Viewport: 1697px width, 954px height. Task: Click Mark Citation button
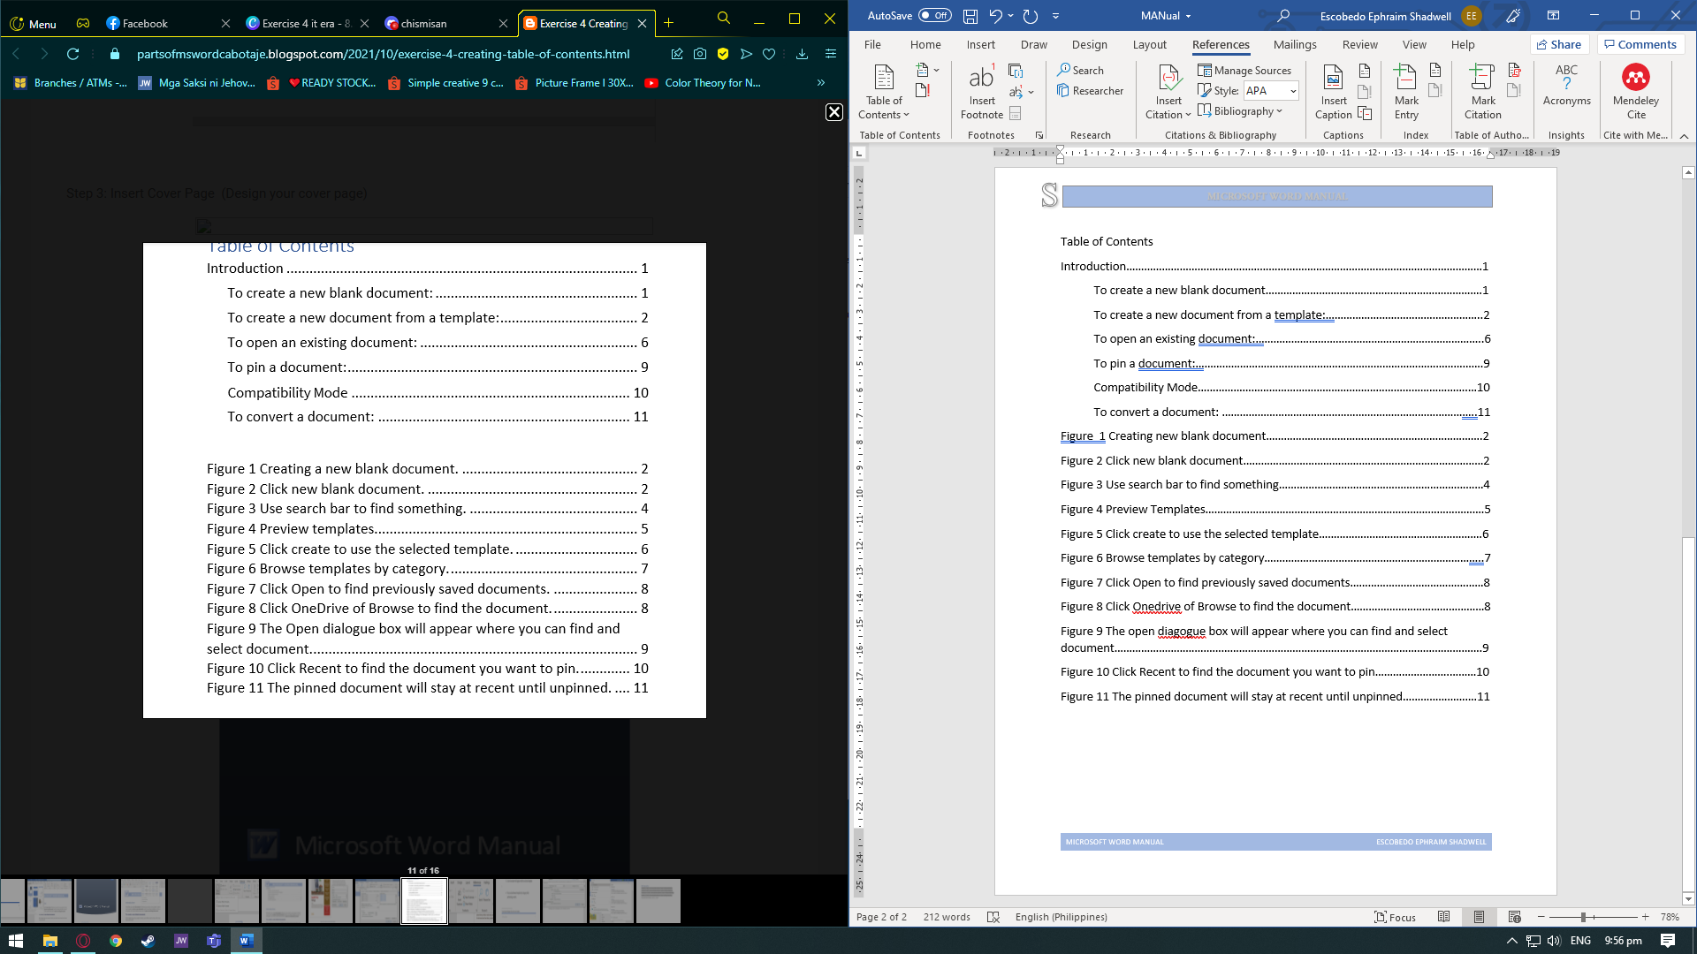(x=1483, y=92)
